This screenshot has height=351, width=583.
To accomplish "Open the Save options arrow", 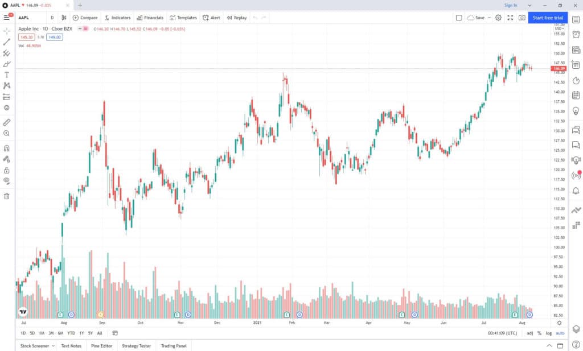I will (x=489, y=18).
